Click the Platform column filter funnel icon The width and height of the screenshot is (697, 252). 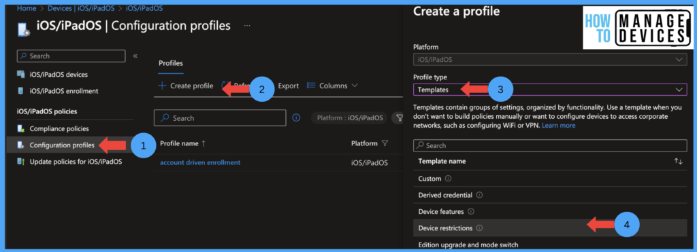coord(385,144)
